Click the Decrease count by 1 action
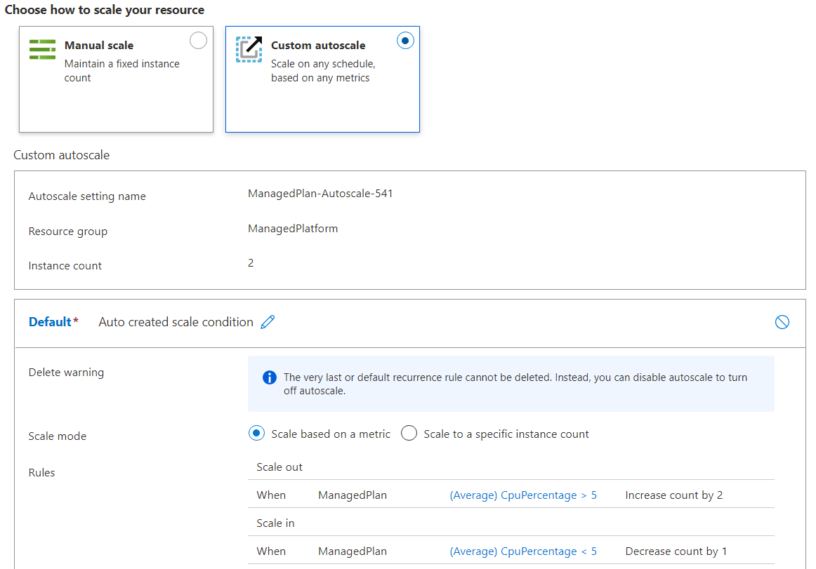816x569 pixels. click(676, 551)
